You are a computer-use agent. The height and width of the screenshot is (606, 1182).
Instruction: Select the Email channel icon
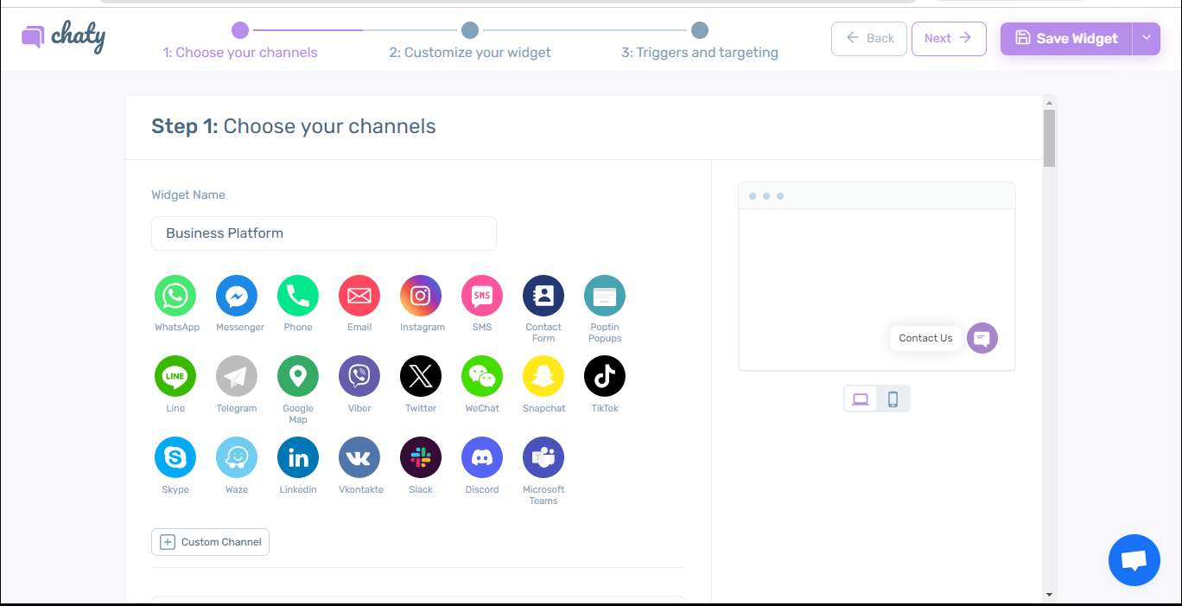click(359, 296)
